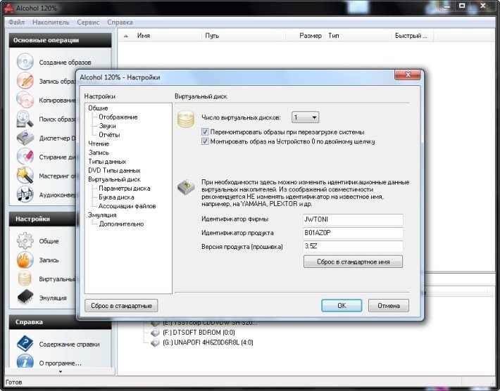Toggle Монтировать образ на Устройство 0 checkbox
Screen dimensions: 500x391
pyautogui.click(x=206, y=141)
